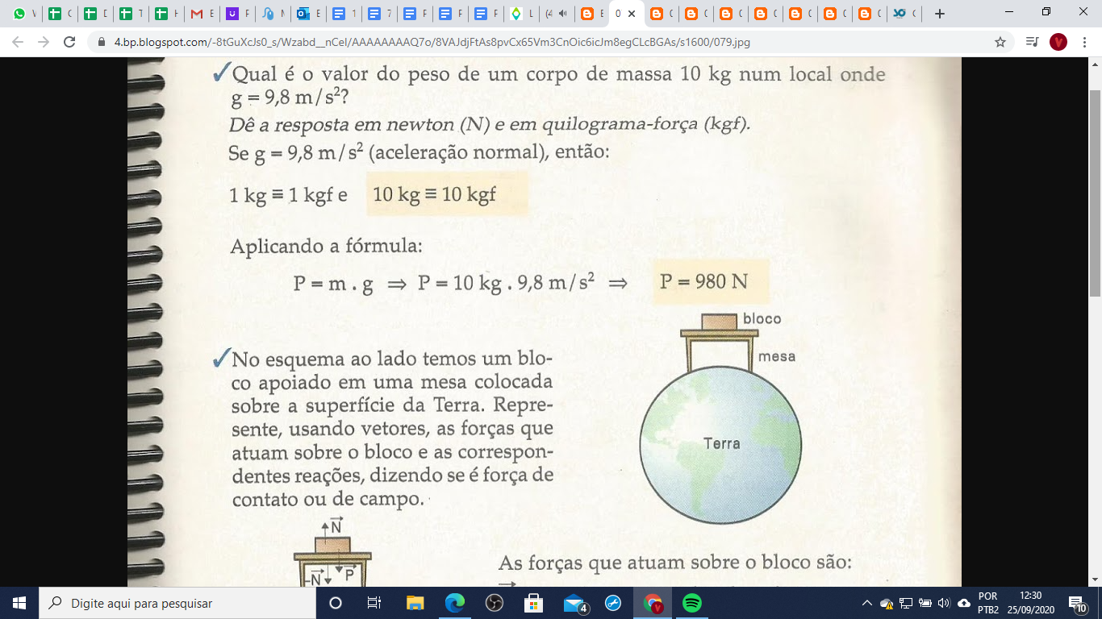
Task: Open Microsoft Store from the taskbar
Action: 533,603
